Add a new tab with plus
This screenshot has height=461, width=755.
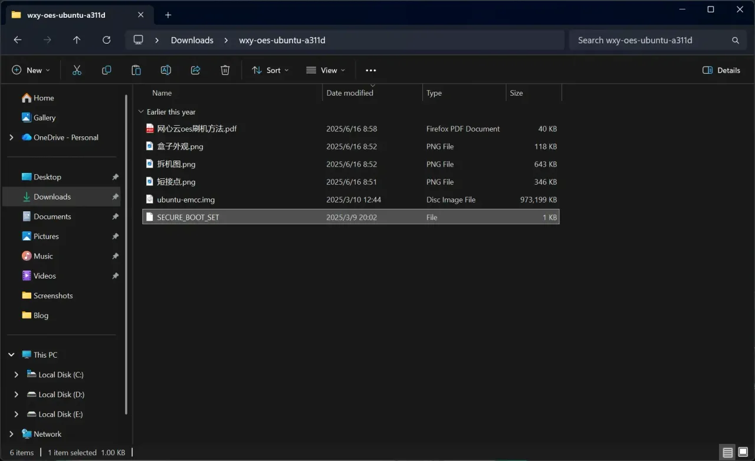pyautogui.click(x=168, y=15)
